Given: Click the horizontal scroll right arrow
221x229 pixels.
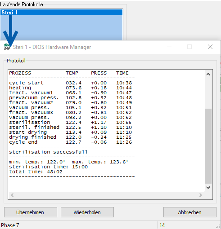Looking at the screenshot, I should coord(201,195).
